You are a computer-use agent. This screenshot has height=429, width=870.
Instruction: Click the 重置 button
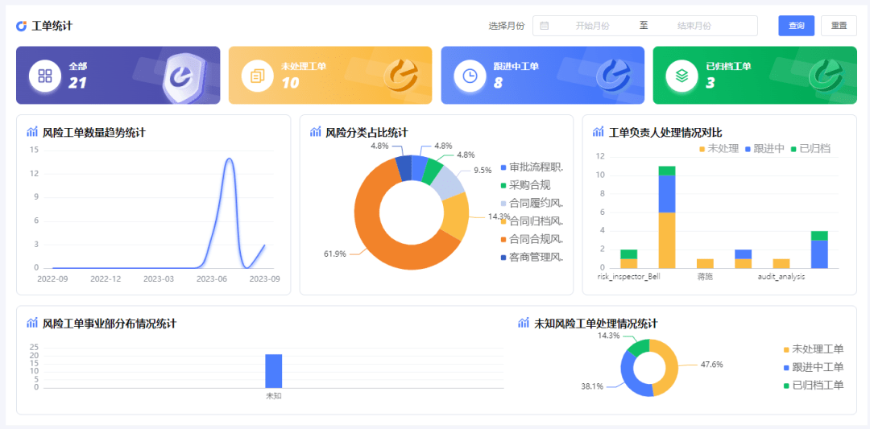pos(839,26)
